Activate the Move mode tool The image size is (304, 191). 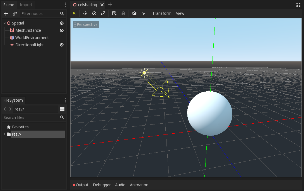[x=85, y=13]
